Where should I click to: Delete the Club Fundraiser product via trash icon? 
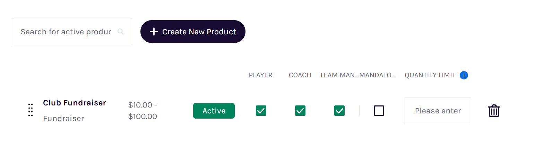click(494, 111)
